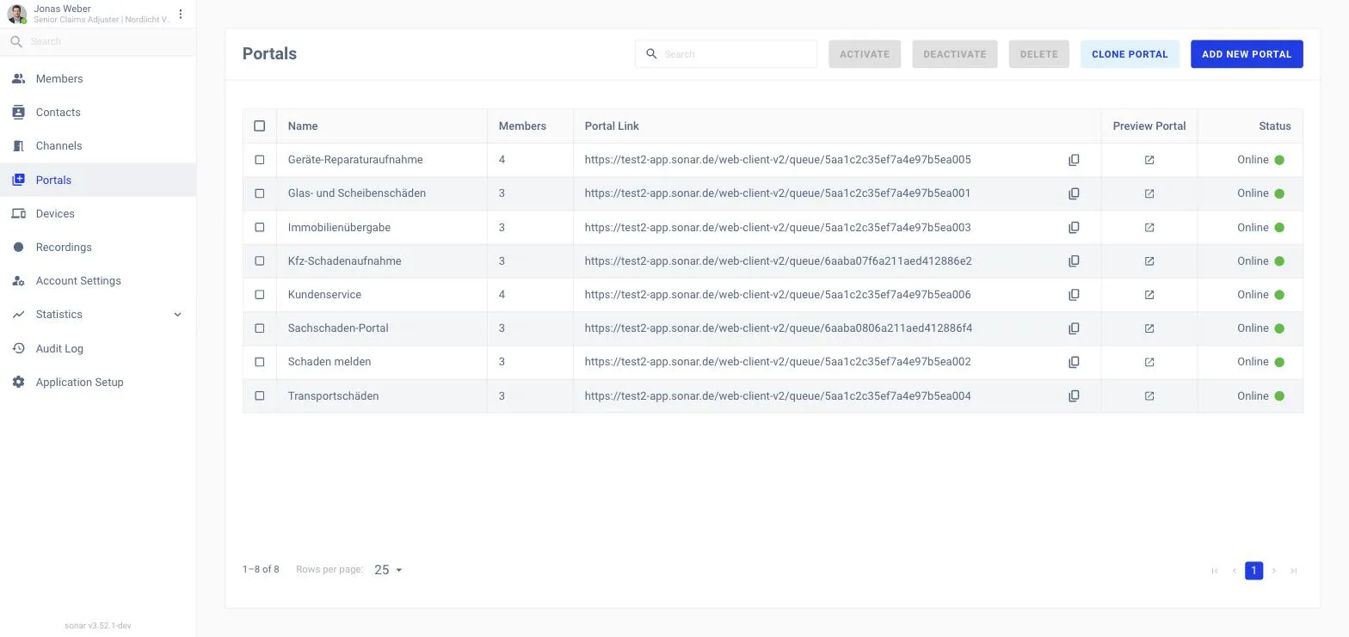This screenshot has height=637, width=1349.
Task: Open preview of Transportschäden portal
Action: point(1149,396)
